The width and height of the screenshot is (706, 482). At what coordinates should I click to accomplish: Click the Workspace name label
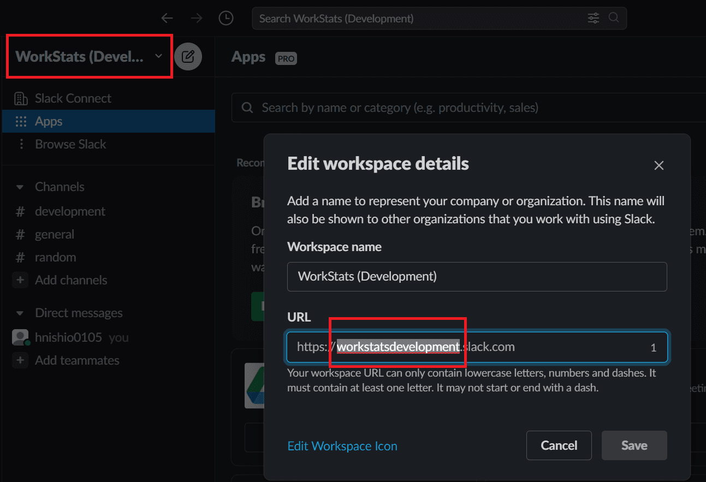click(x=334, y=247)
